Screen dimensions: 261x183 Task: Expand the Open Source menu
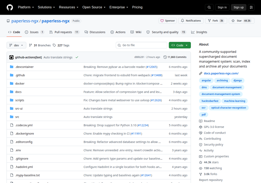[94, 7]
